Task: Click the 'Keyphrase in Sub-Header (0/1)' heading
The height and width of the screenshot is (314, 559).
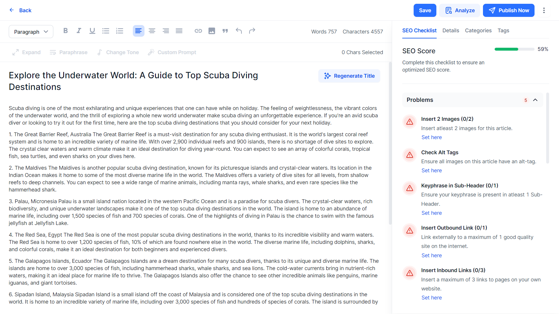Action: [x=459, y=186]
